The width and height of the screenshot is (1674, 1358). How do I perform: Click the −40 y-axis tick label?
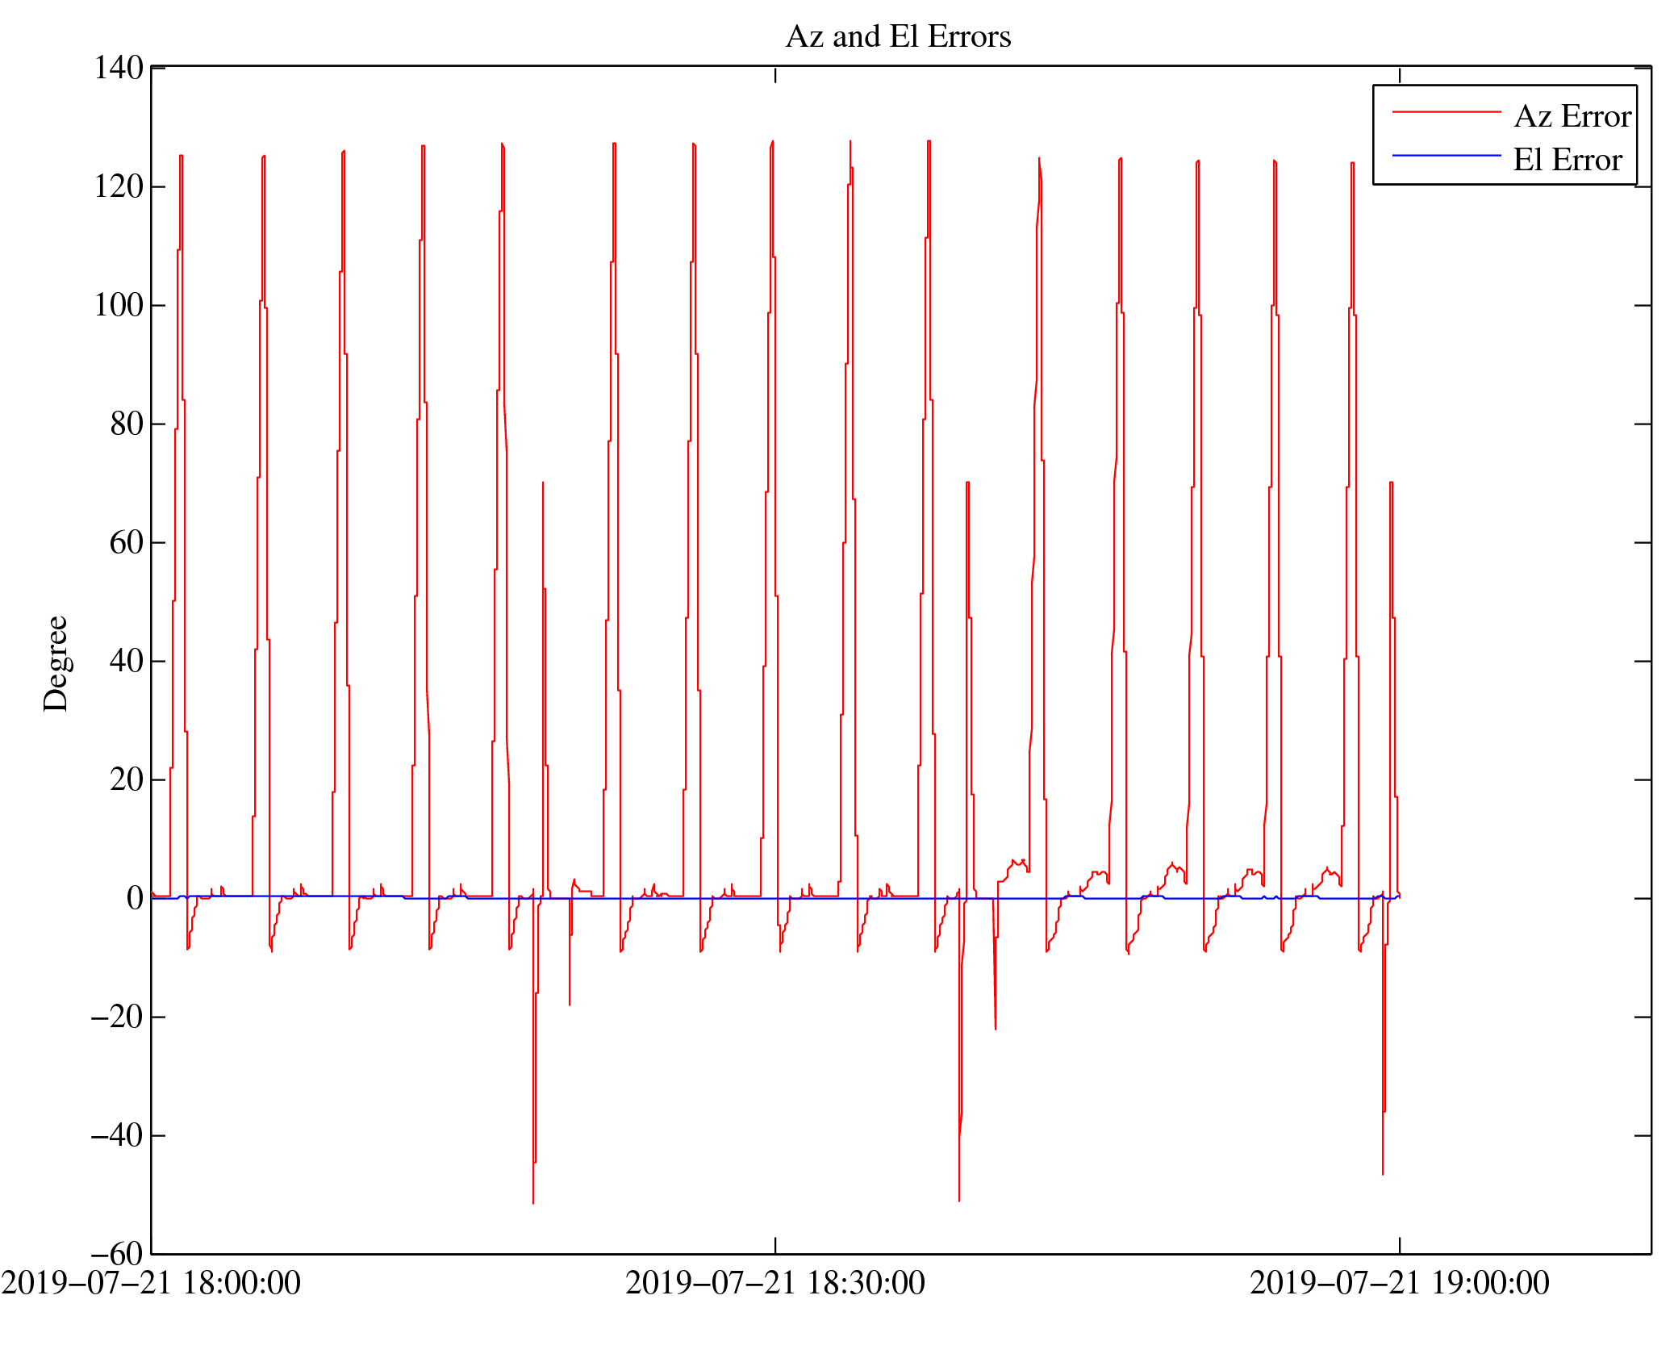pos(116,1135)
